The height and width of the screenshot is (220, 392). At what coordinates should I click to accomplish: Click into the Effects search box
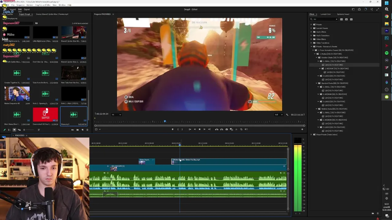point(323,19)
